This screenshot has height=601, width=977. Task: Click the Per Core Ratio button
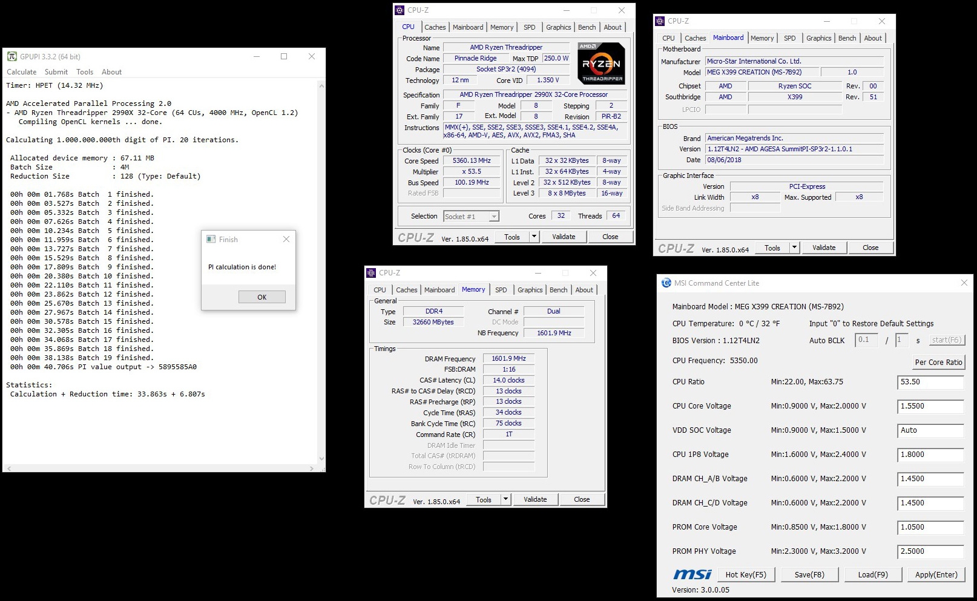click(938, 362)
